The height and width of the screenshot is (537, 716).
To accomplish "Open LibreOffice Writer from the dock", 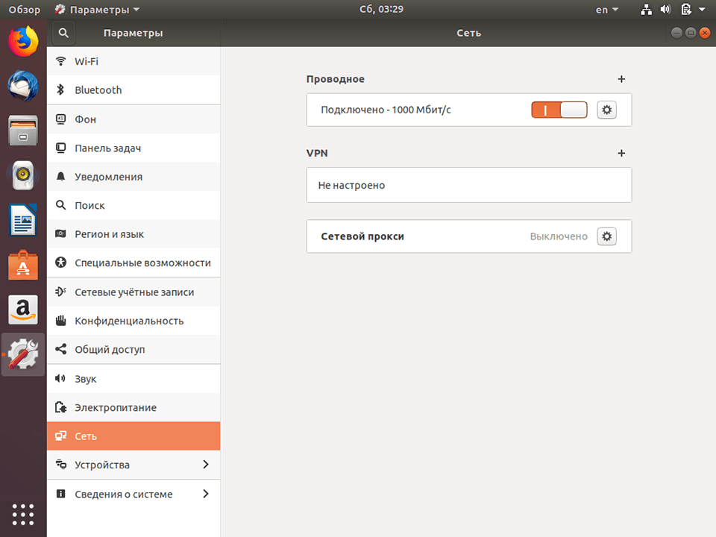I will (22, 219).
